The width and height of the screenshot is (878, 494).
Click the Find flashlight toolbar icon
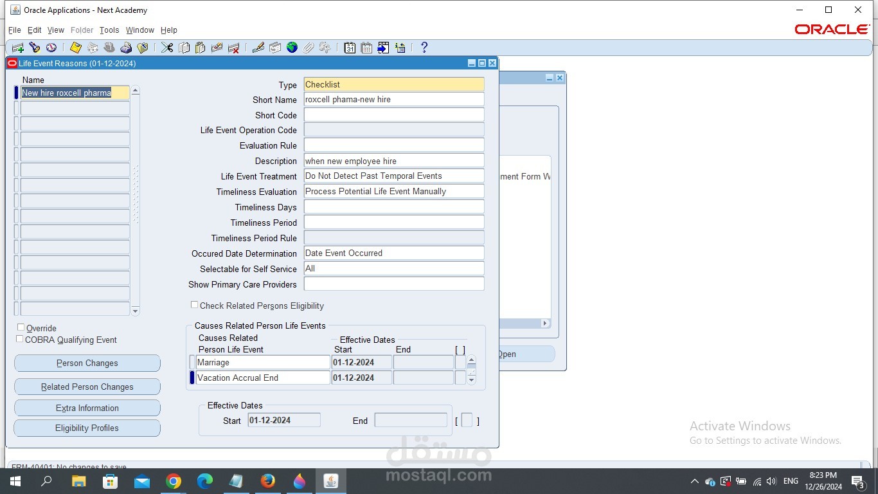coord(35,48)
